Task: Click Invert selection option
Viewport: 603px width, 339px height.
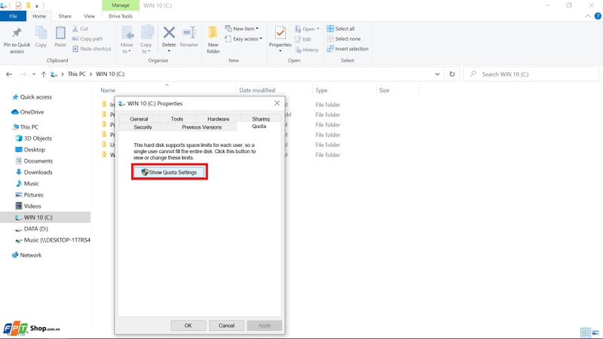Action: [347, 49]
